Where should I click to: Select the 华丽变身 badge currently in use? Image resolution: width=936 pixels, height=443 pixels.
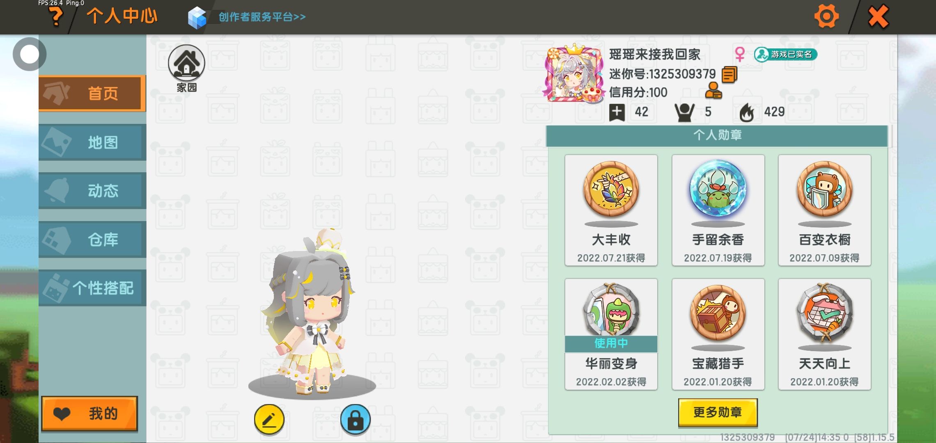[611, 334]
